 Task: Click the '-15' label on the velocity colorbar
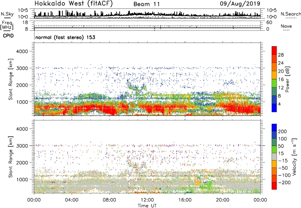(x=283, y=160)
